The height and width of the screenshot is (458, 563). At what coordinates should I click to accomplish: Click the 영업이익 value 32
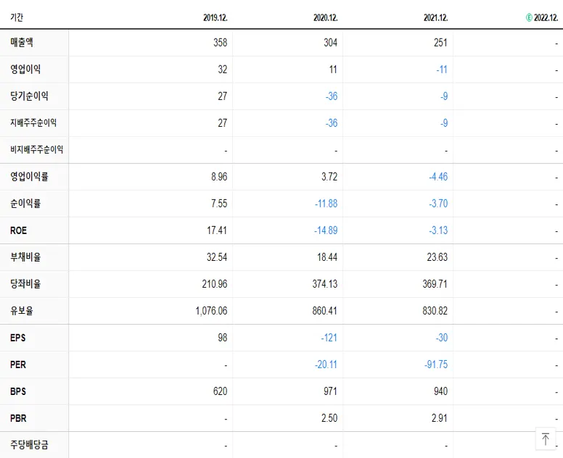223,70
